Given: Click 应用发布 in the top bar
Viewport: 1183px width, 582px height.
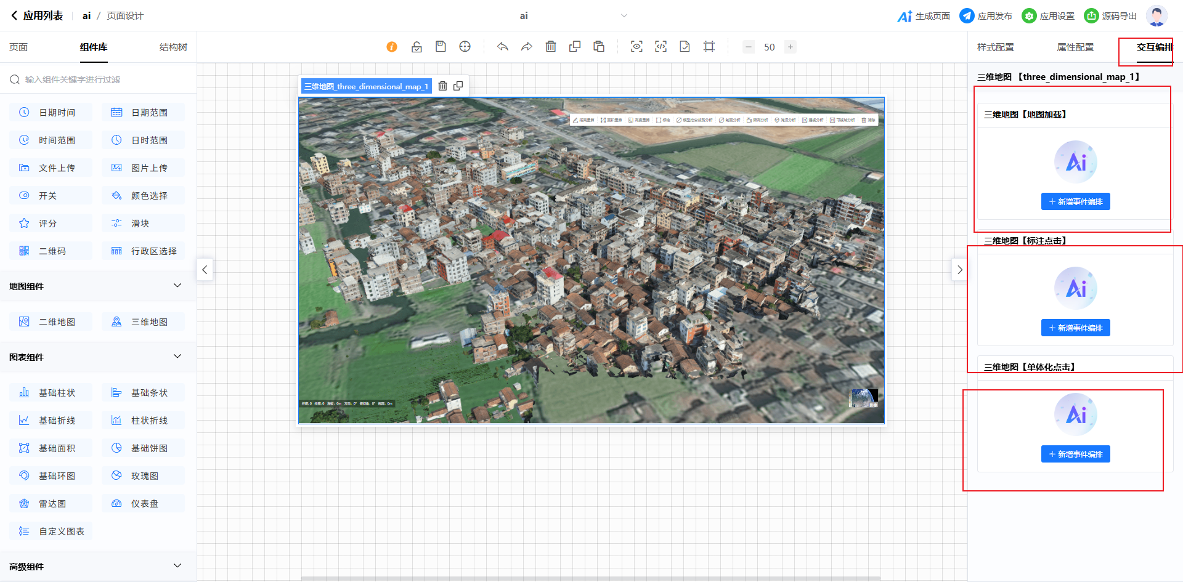Looking at the screenshot, I should 986,16.
